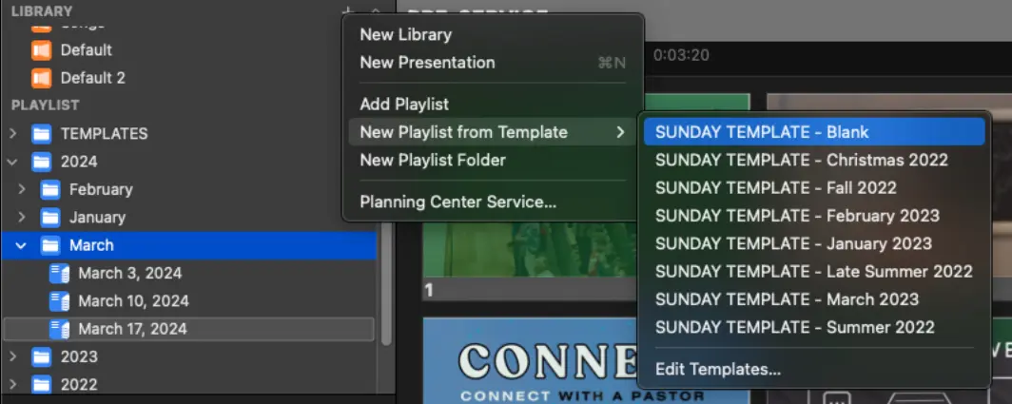Create a New Playlist Folder
This screenshot has width=1012, height=404.
click(432, 160)
